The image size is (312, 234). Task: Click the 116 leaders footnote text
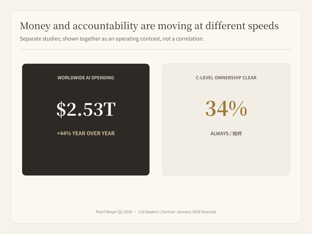(x=148, y=212)
